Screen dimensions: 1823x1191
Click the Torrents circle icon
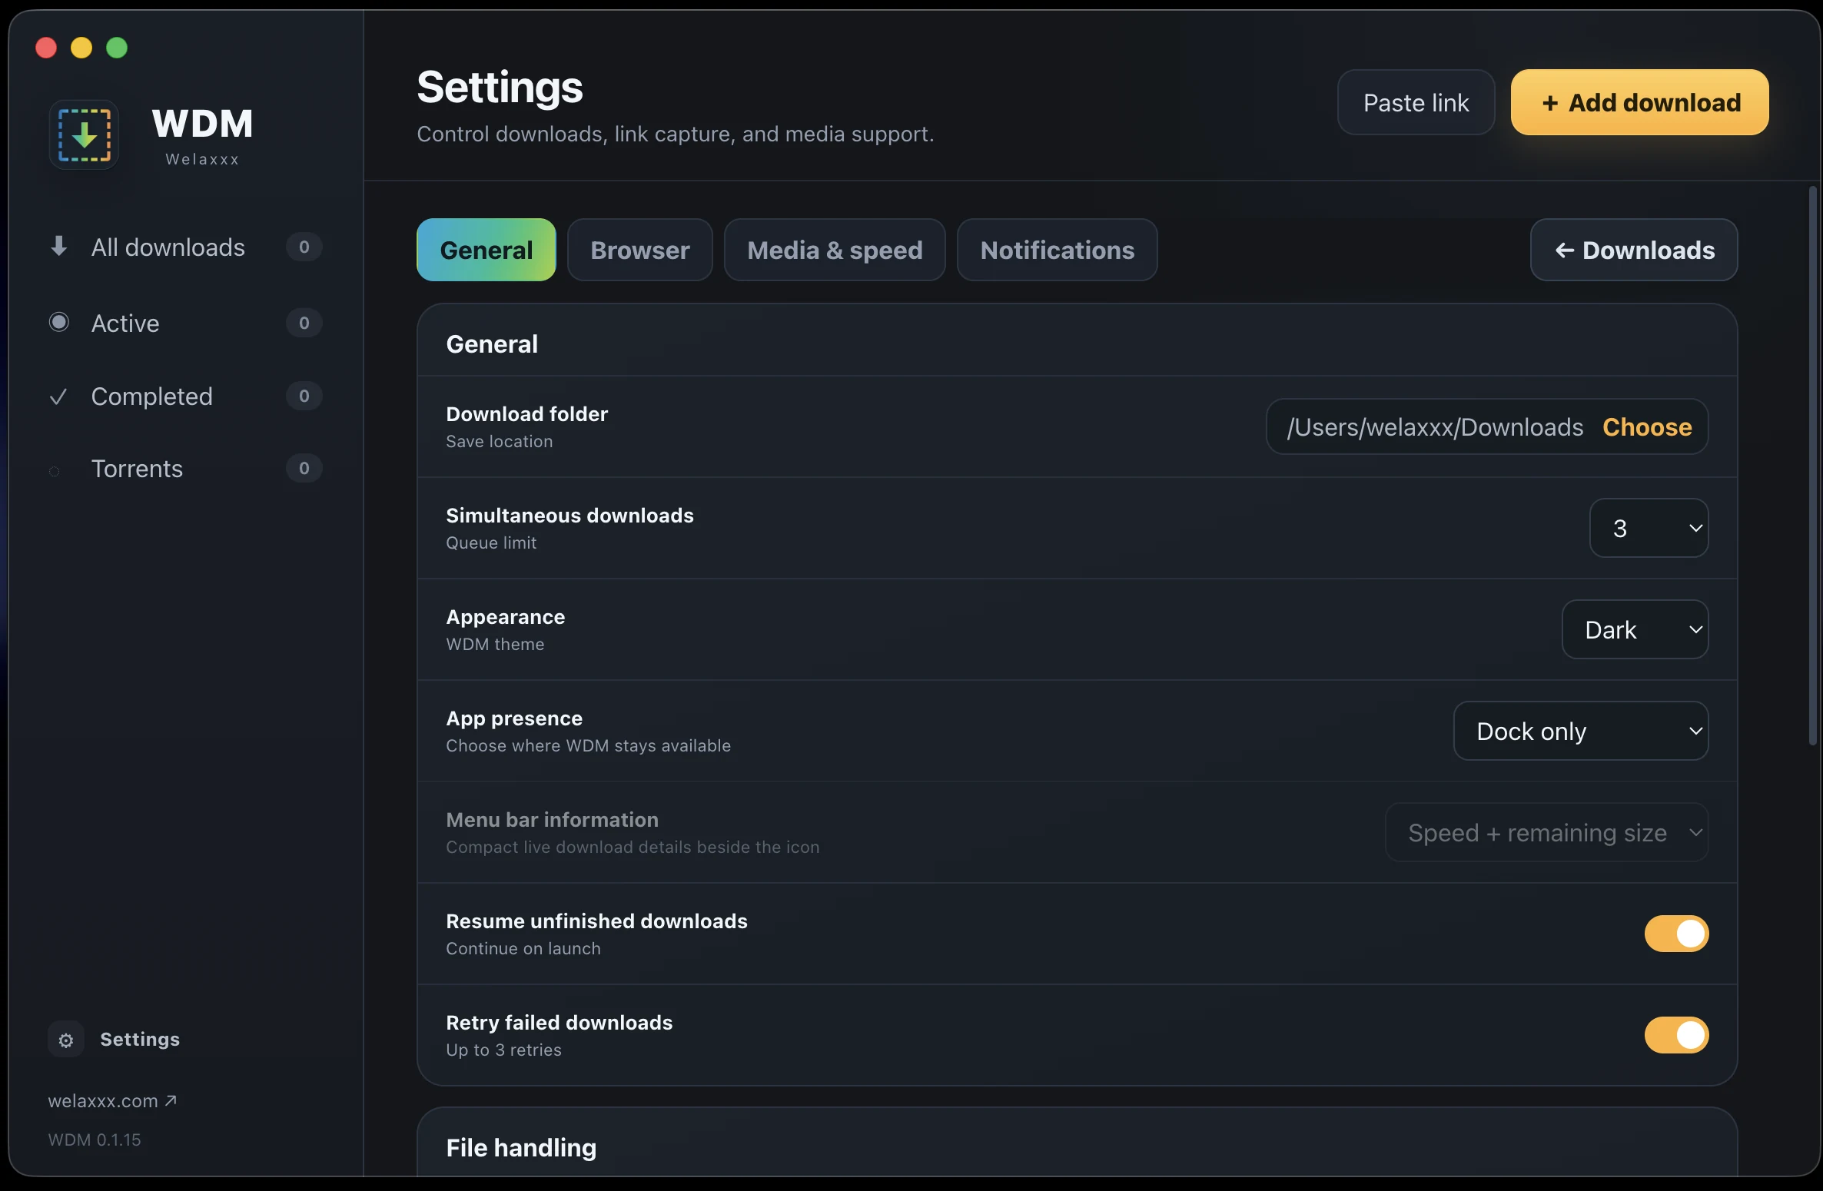click(54, 471)
